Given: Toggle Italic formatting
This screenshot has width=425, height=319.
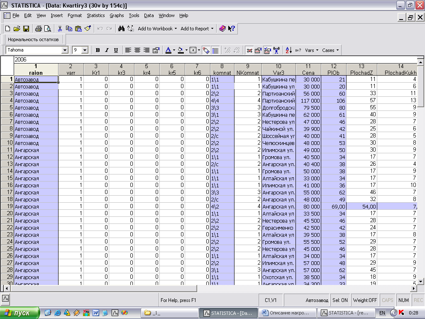Looking at the screenshot, I should 107,50.
